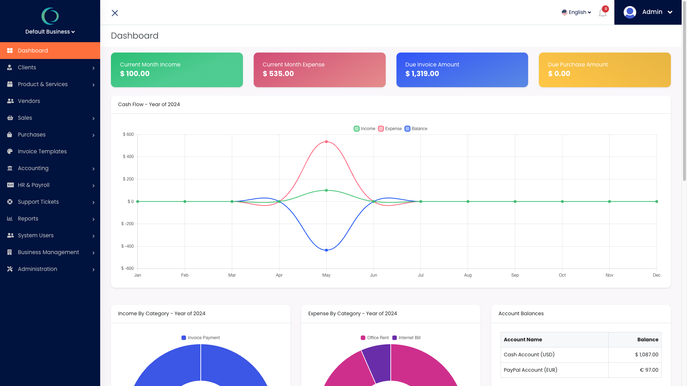Viewport: 687px width, 386px height.
Task: Open the Support Tickets menu
Action: point(38,202)
